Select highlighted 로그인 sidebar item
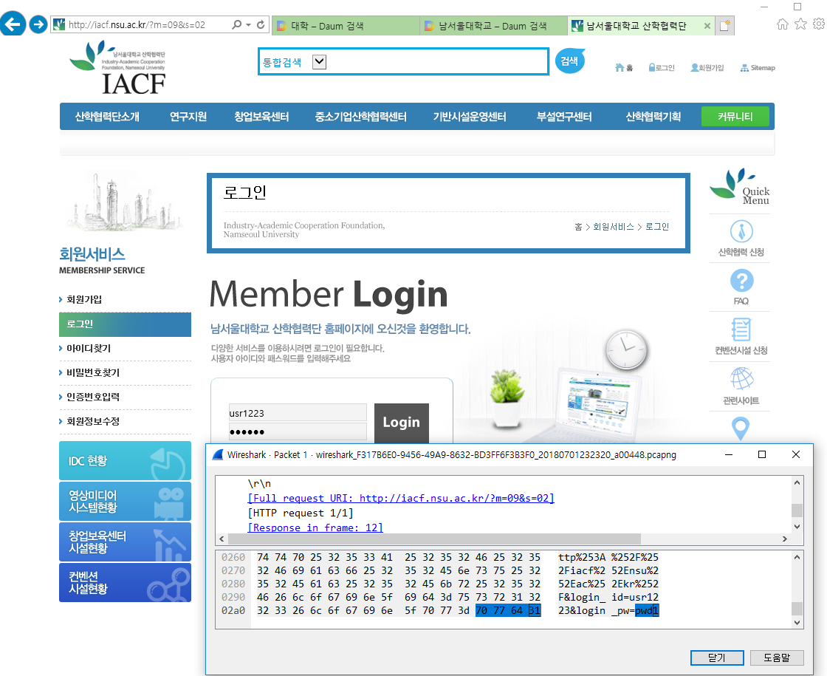The height and width of the screenshot is (676, 827). (x=125, y=324)
